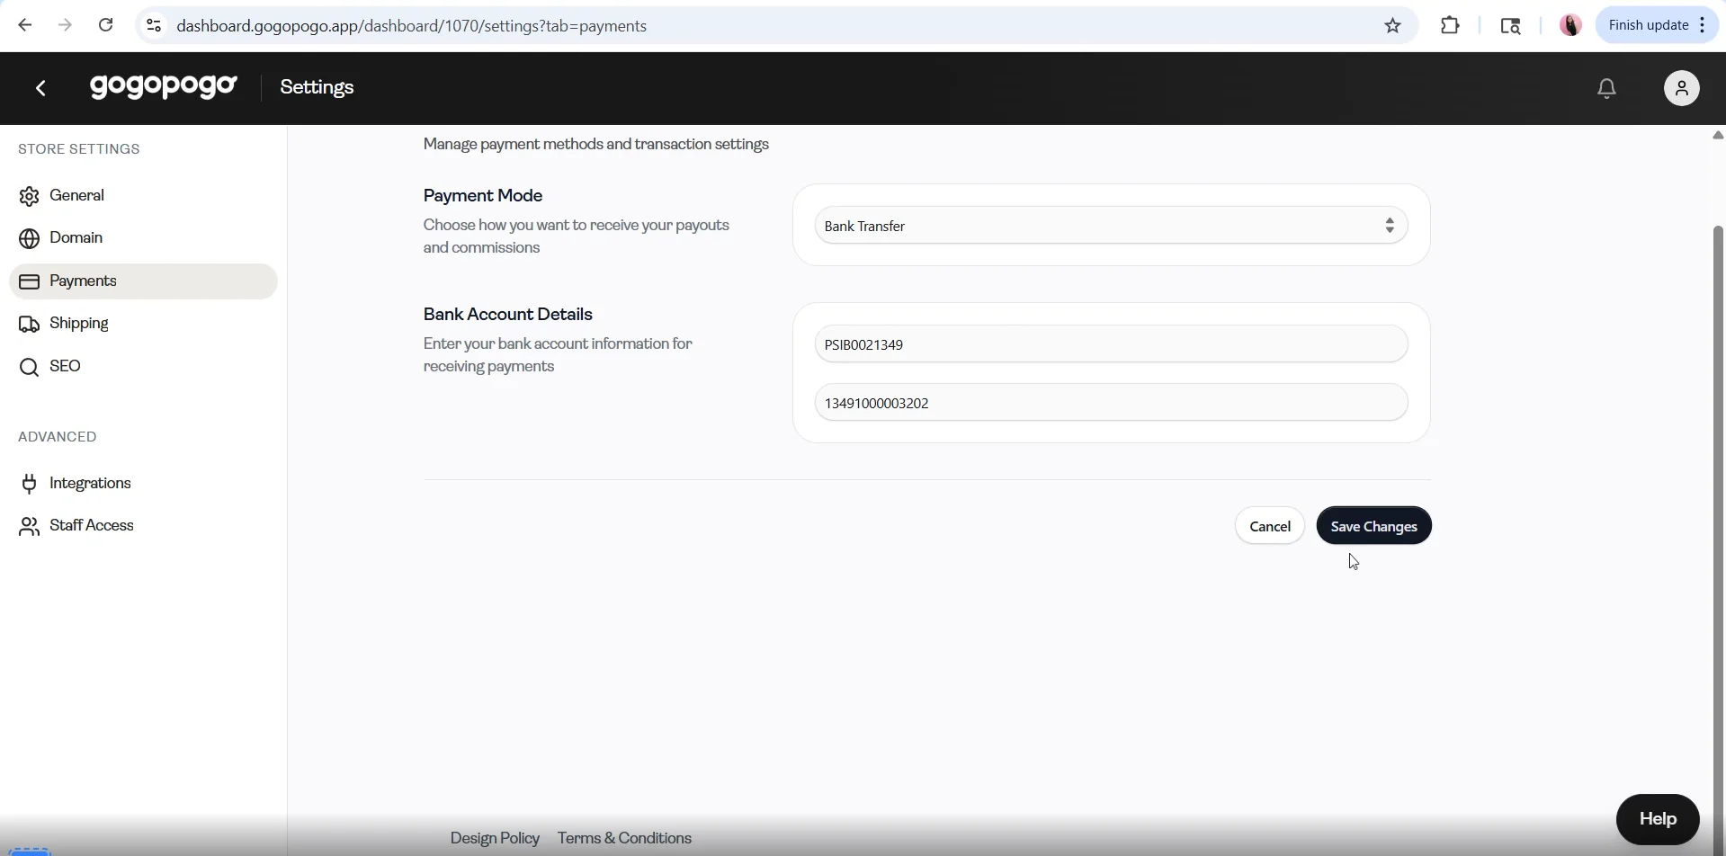The image size is (1726, 856).
Task: Open Integrations in Advanced section
Action: (143, 484)
